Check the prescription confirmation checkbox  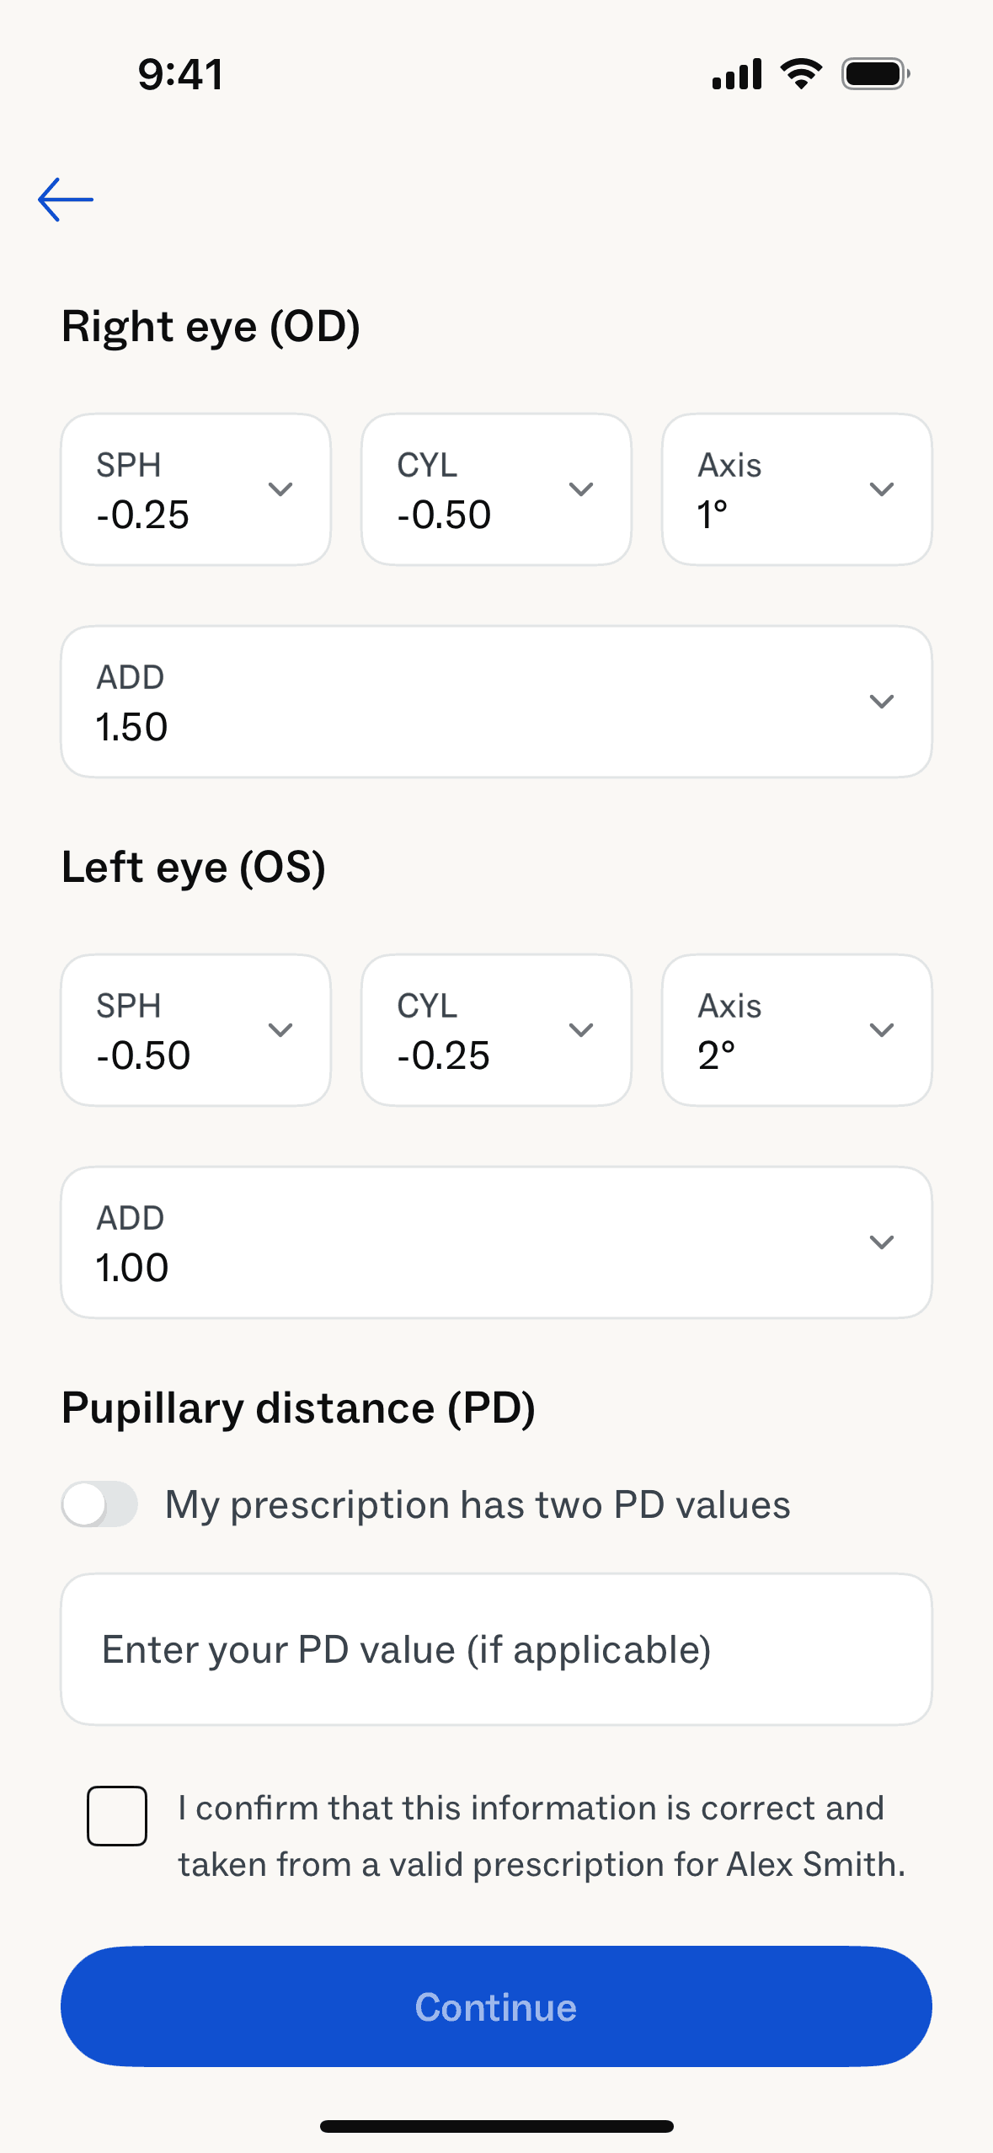click(x=117, y=1815)
